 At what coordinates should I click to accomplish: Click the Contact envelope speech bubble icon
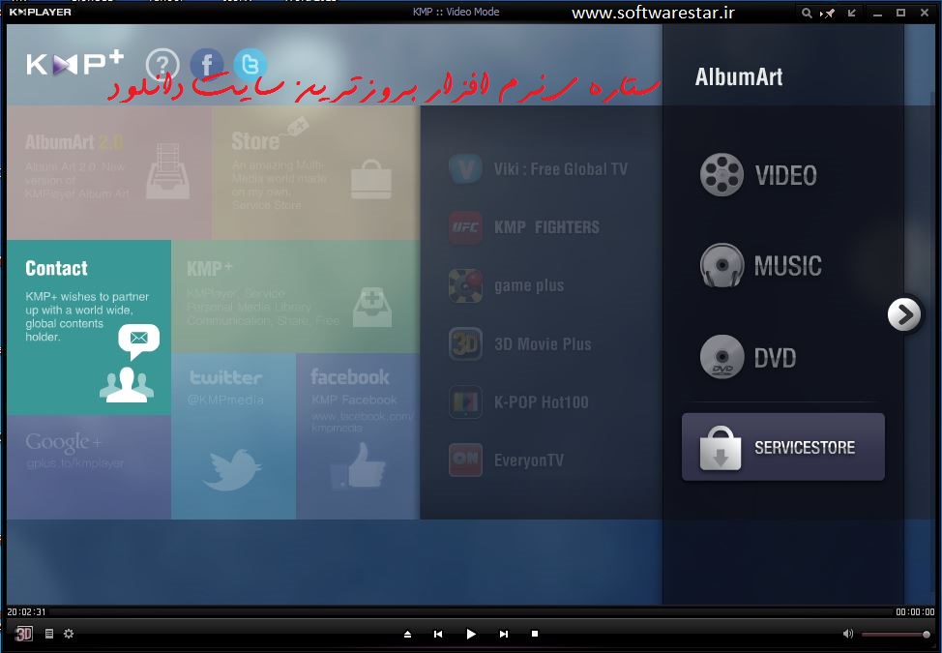(138, 341)
